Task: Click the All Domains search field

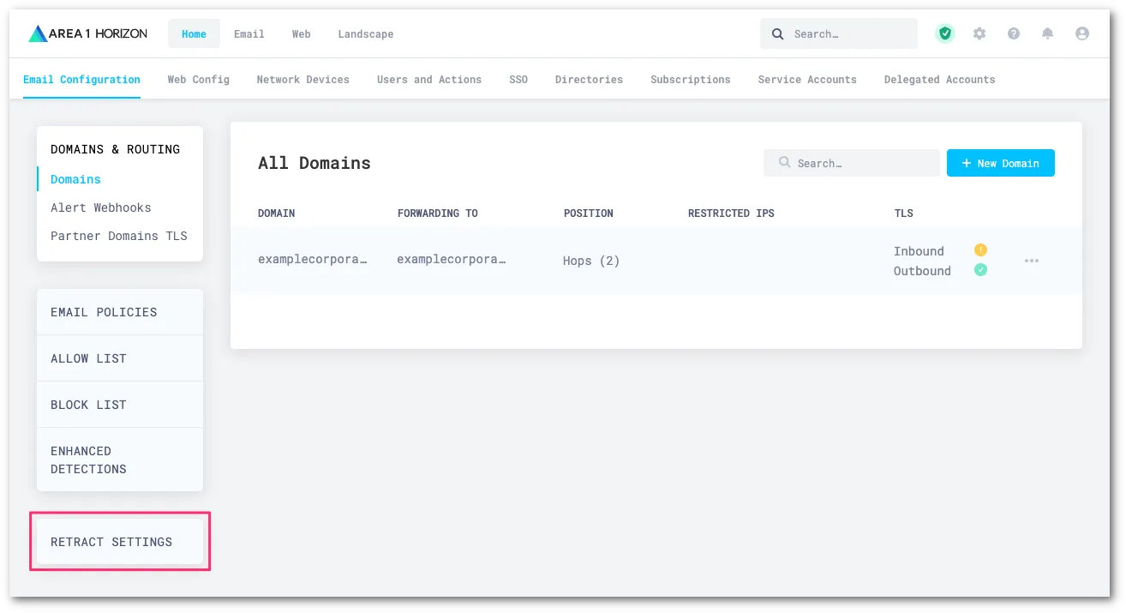Action: 851,163
